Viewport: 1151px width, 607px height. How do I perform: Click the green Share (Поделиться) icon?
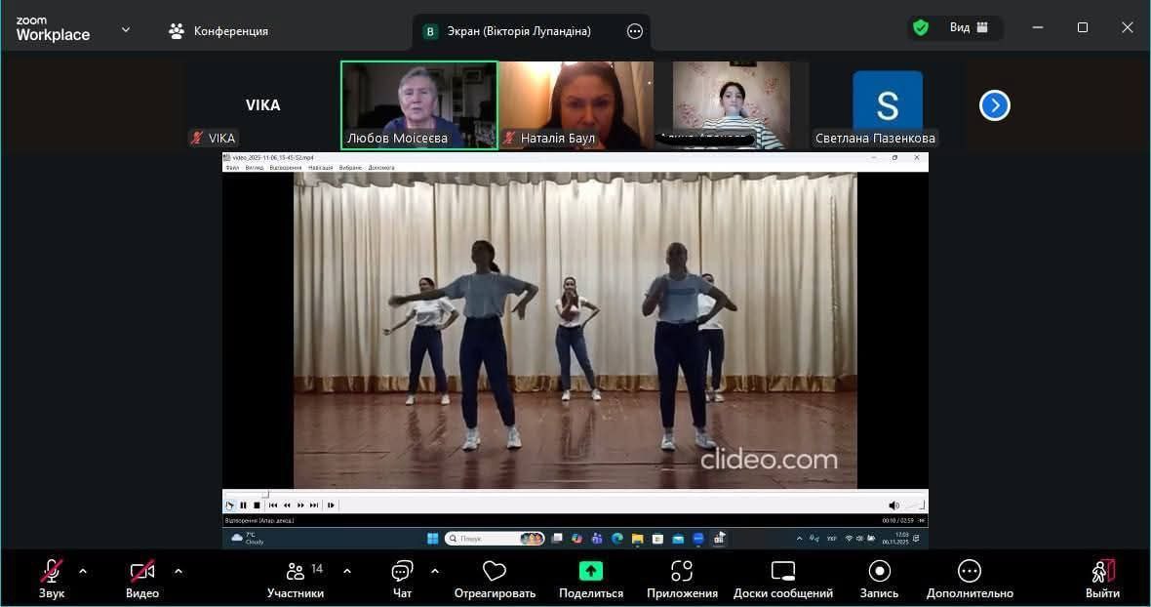(x=590, y=572)
